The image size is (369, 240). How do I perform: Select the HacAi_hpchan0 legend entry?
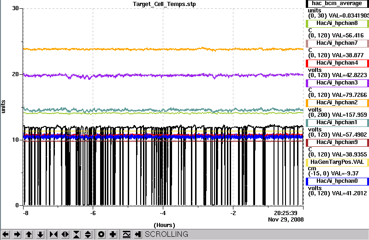[x=337, y=181]
